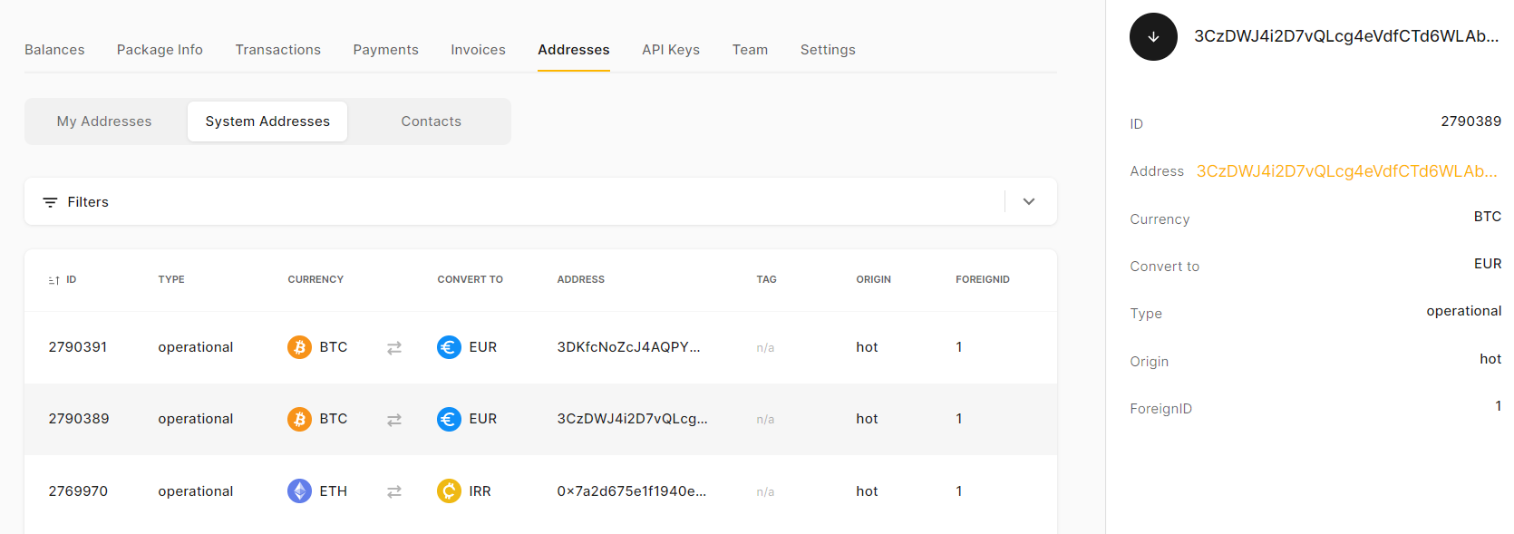This screenshot has height=534, width=1514.
Task: Click the EUR coin icon in row 2790391
Action: [449, 347]
